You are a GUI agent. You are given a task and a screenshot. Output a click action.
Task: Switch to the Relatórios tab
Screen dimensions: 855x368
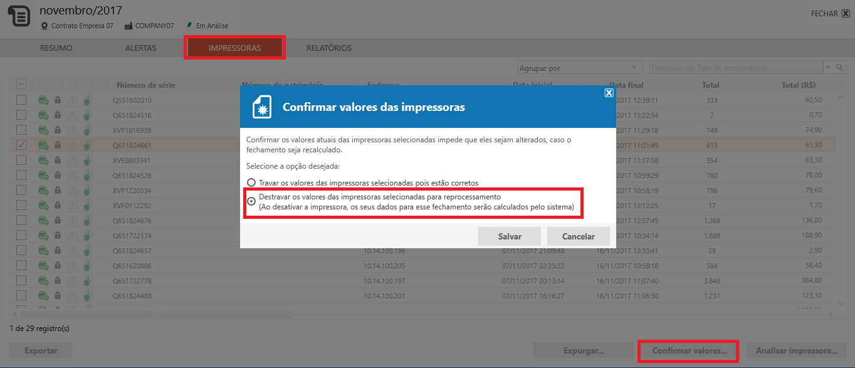(x=329, y=48)
